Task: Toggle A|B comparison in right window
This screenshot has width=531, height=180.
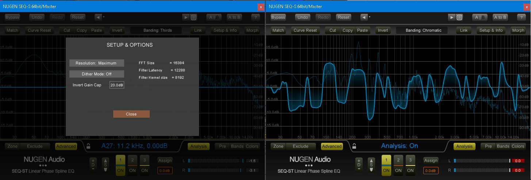Action: coord(480,17)
